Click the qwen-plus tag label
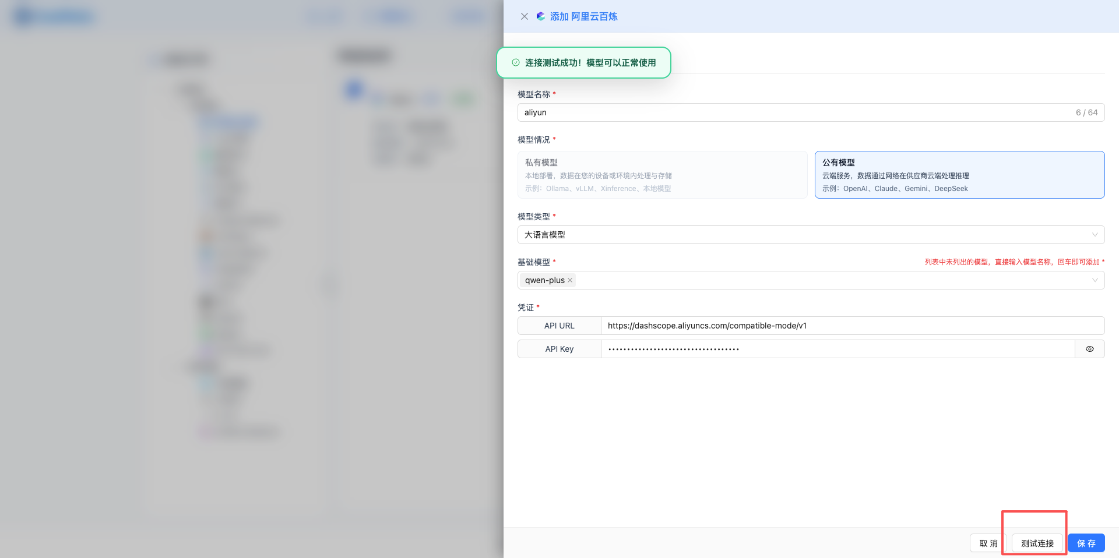This screenshot has height=558, width=1119. (x=544, y=280)
